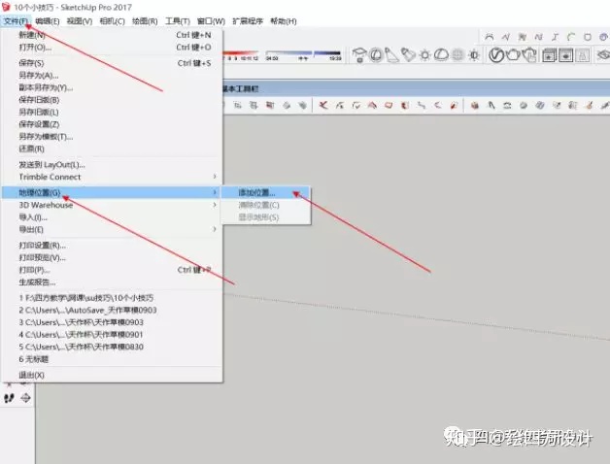
Task: Open recent file 3 天作草模0903
Action: point(112,322)
